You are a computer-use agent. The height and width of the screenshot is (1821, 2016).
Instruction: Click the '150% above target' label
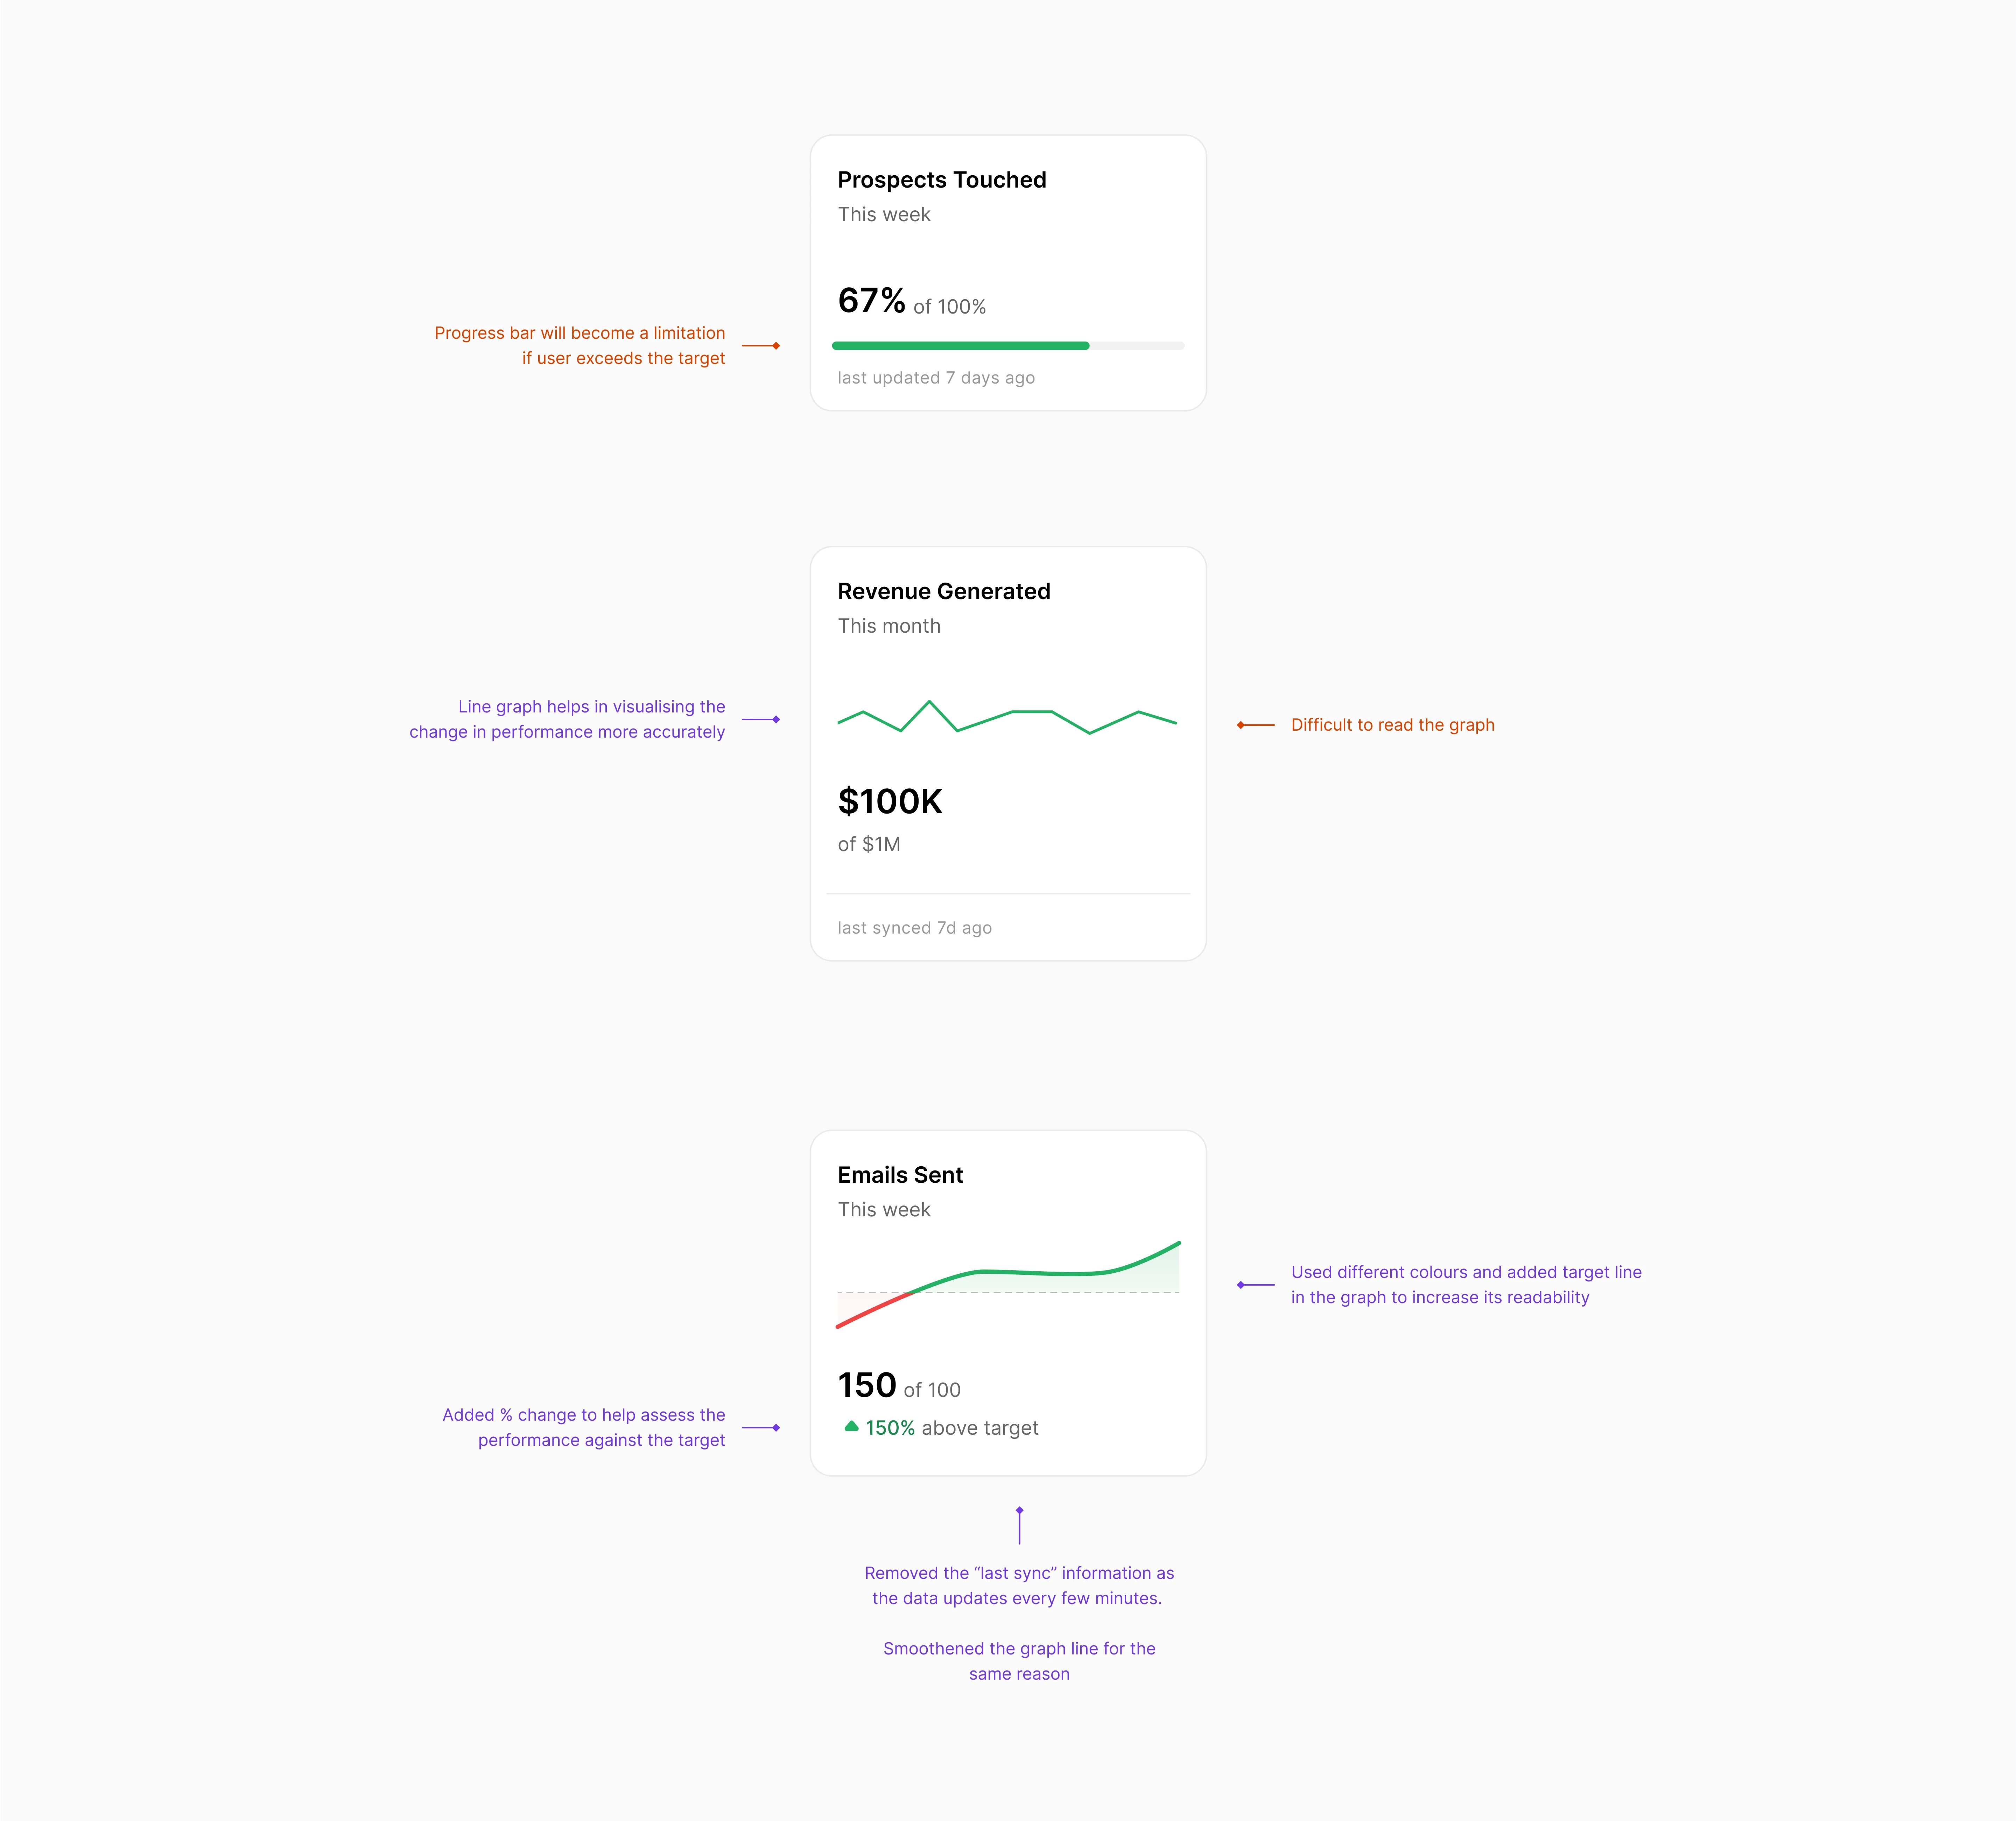pyautogui.click(x=951, y=1428)
